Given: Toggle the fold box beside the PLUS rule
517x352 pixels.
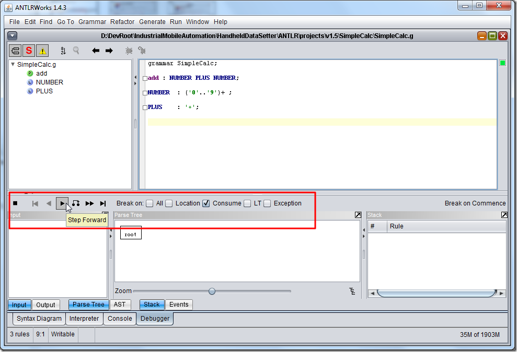Looking at the screenshot, I should pyautogui.click(x=145, y=107).
